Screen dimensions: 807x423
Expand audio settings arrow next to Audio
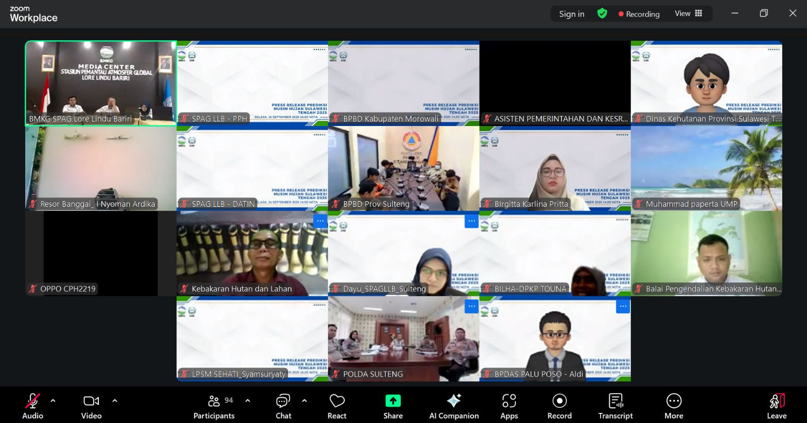pos(53,401)
